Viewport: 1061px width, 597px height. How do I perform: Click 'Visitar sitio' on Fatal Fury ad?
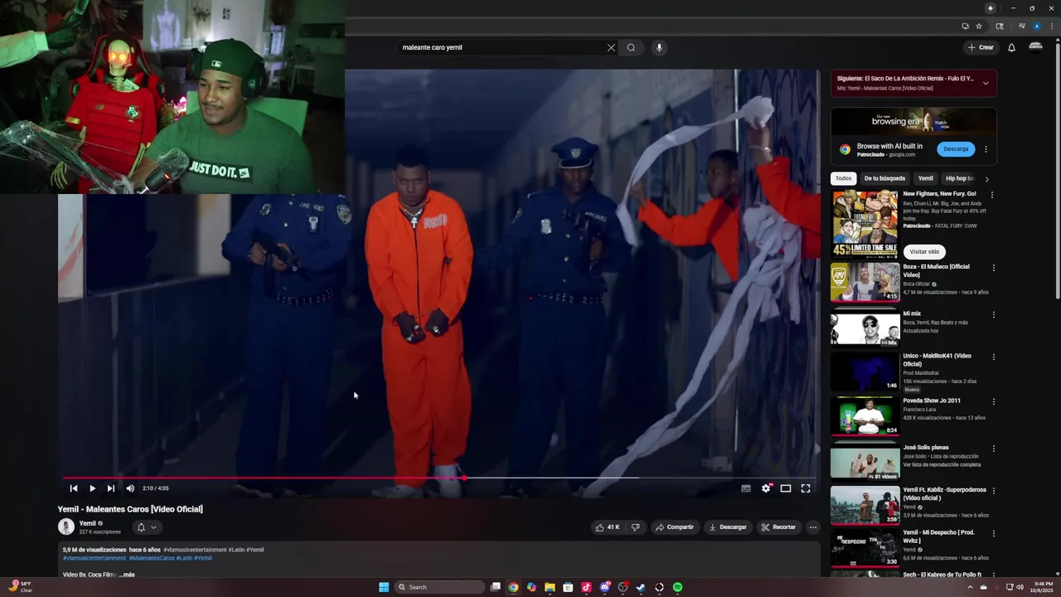coord(924,251)
